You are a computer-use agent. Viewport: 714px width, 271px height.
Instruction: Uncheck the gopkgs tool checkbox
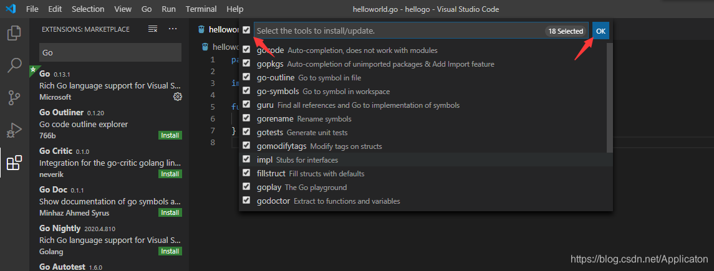coord(246,64)
